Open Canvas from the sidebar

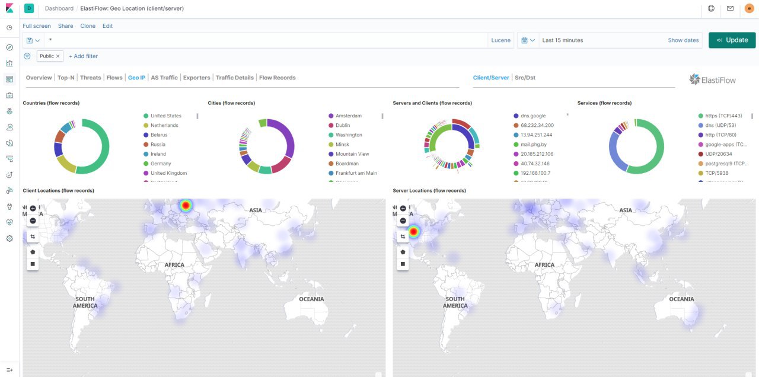pyautogui.click(x=9, y=95)
